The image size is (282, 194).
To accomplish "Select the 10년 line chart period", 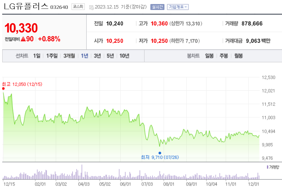I will click(125, 56).
